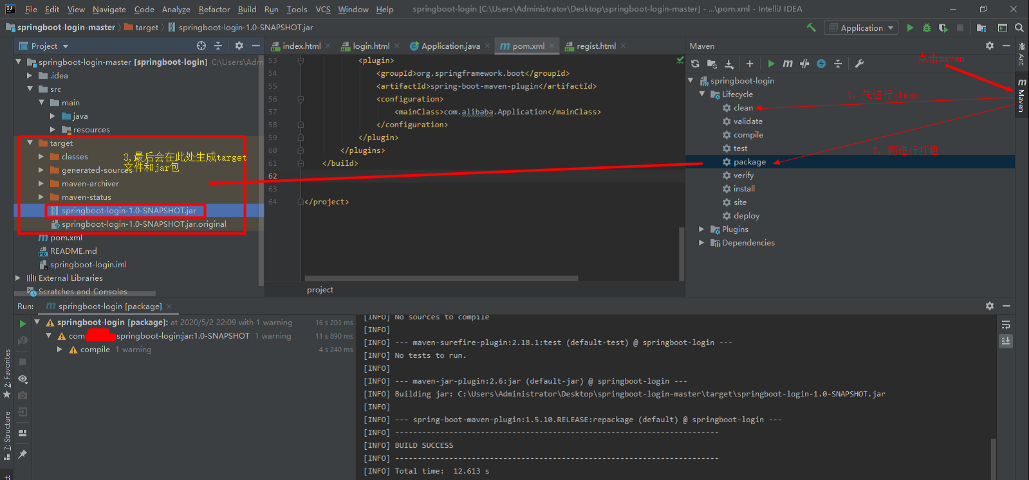This screenshot has width=1029, height=480.
Task: Open Maven settings wrench icon
Action: [859, 64]
